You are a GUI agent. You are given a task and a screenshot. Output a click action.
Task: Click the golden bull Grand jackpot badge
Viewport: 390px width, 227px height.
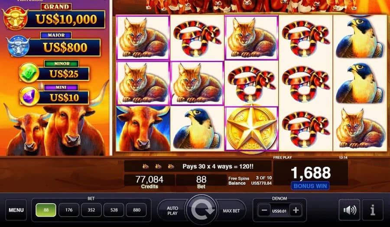[x=16, y=18]
